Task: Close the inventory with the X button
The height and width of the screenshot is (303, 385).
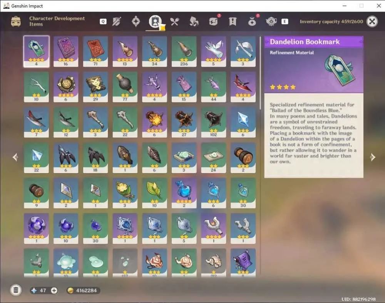Action: coord(372,22)
